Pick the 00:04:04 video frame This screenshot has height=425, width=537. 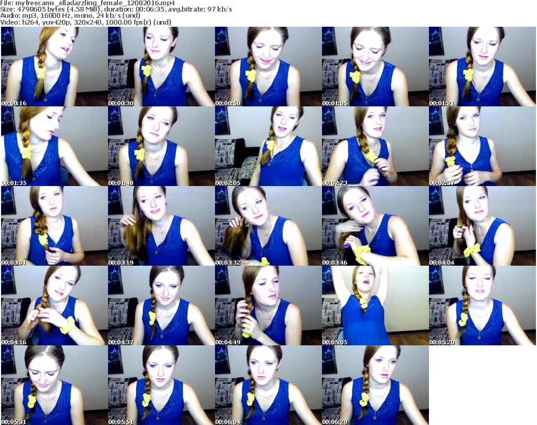click(x=482, y=226)
